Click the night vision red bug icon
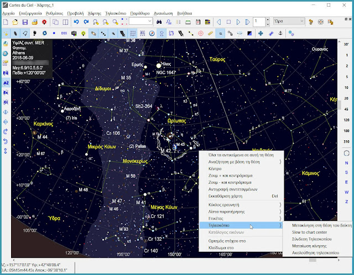The image size is (354, 275). click(44, 22)
